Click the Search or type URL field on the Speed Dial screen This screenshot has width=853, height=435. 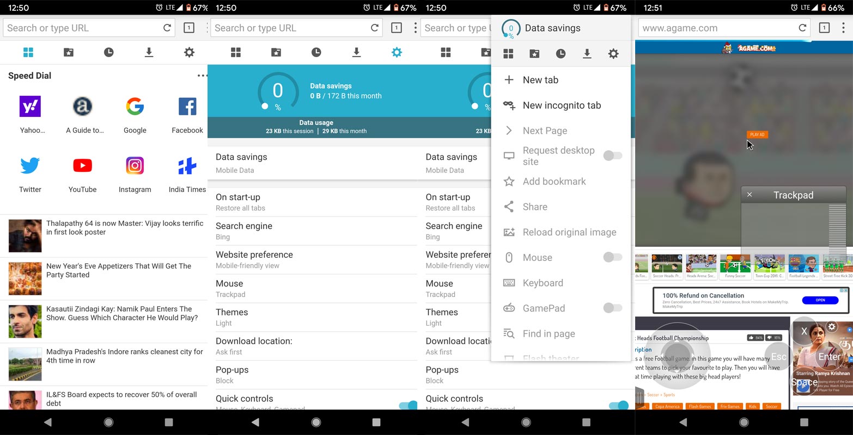89,28
